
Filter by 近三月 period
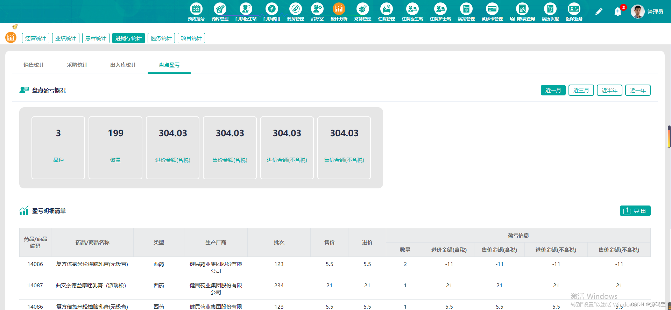581,90
